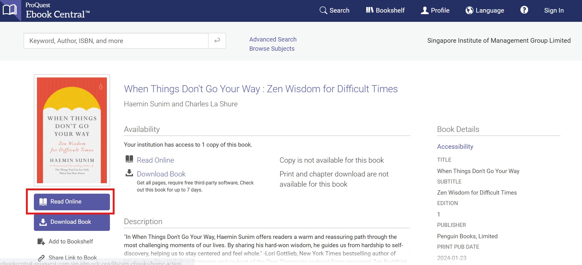Select 'Copy is not available for this book' text
582x265 pixels.
(x=332, y=160)
